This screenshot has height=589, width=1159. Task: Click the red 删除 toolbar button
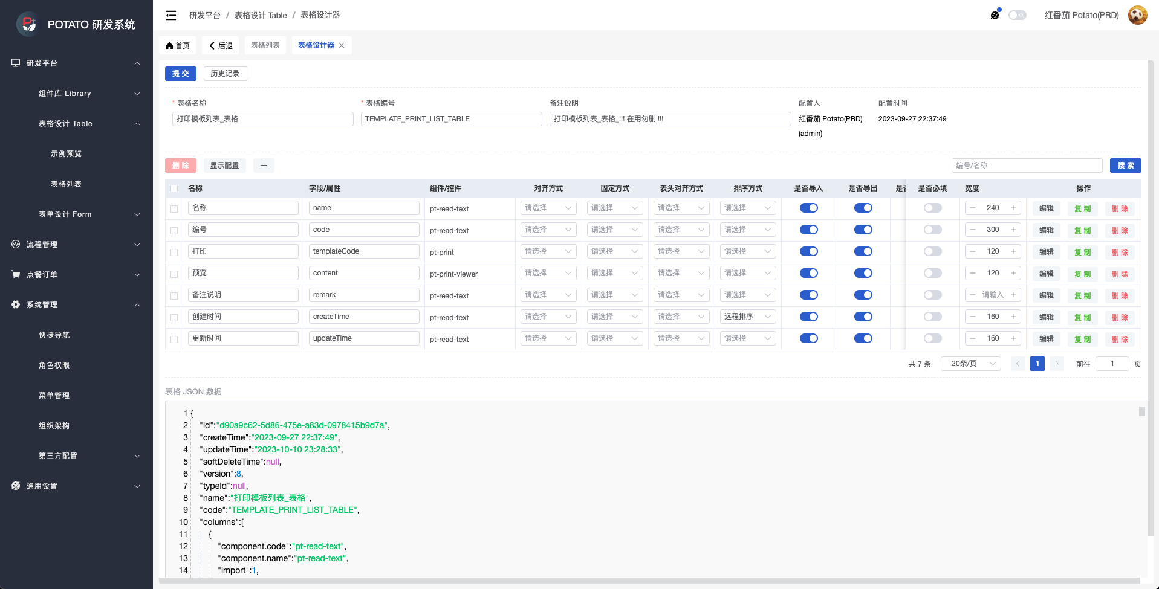[180, 166]
